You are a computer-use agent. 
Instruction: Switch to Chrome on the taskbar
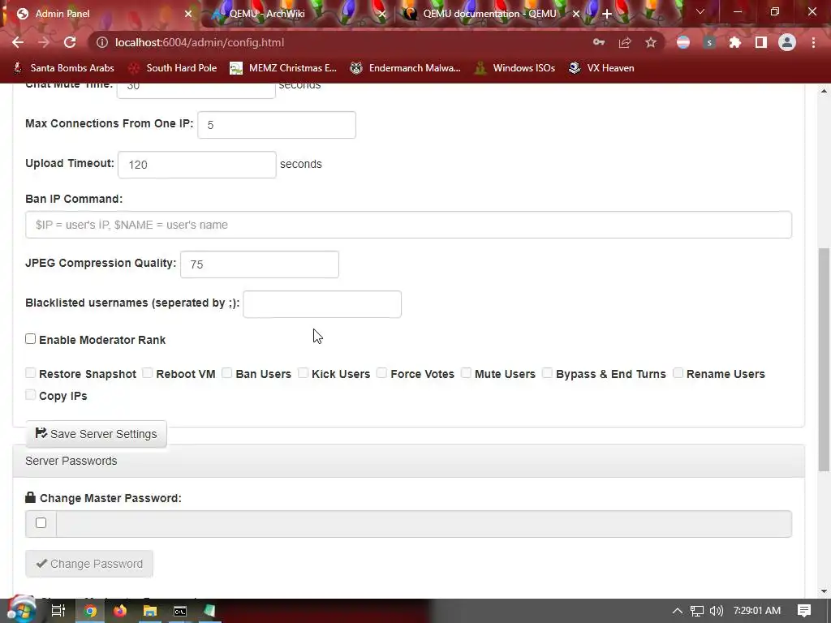coord(90,611)
